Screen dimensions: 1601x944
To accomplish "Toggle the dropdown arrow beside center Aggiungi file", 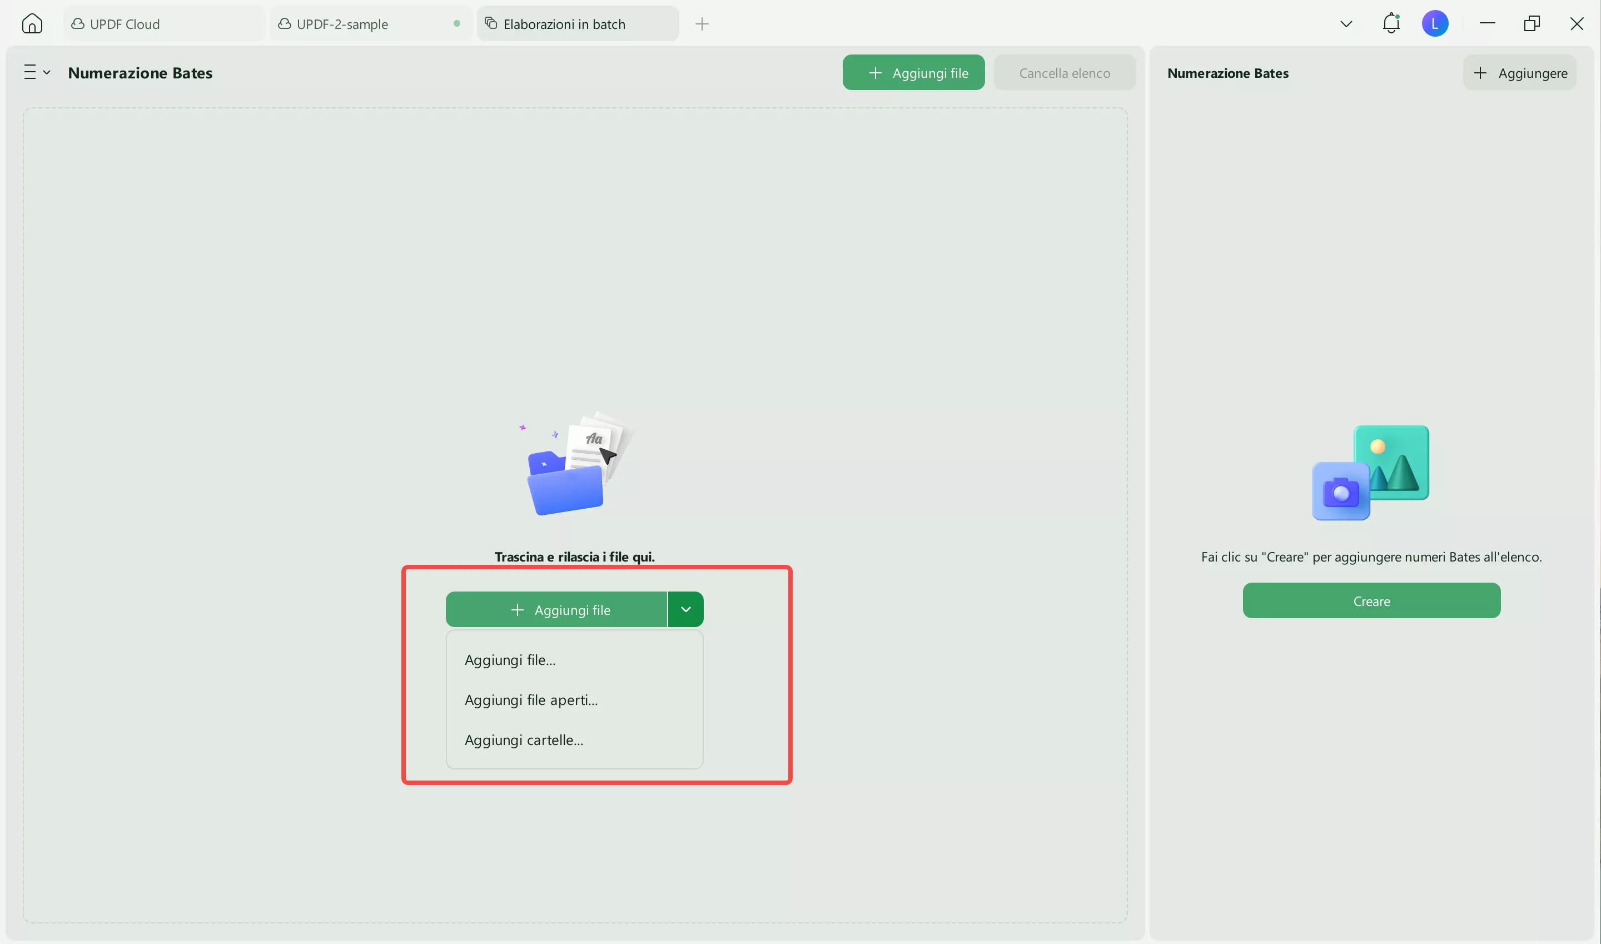I will pyautogui.click(x=685, y=609).
